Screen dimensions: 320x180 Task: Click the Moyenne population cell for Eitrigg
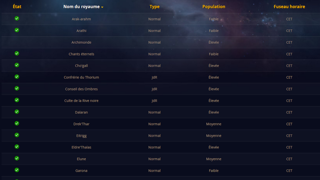pos(214,136)
